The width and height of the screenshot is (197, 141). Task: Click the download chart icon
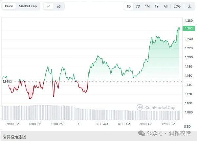[x=189, y=6]
